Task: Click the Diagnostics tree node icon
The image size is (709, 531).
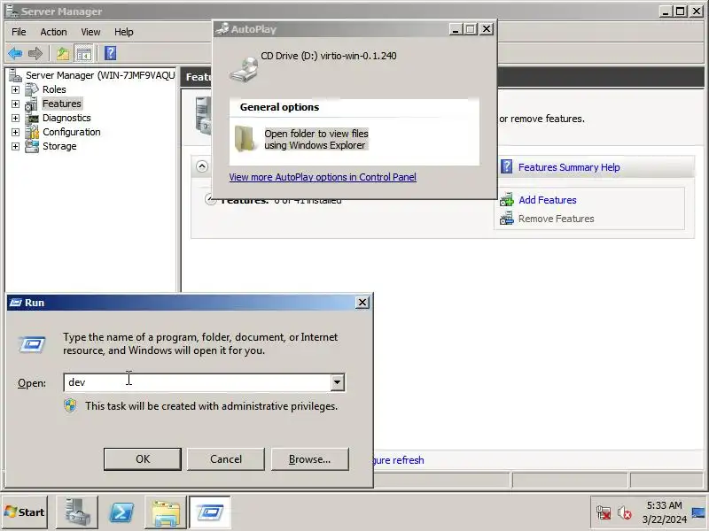Action: 32,119
